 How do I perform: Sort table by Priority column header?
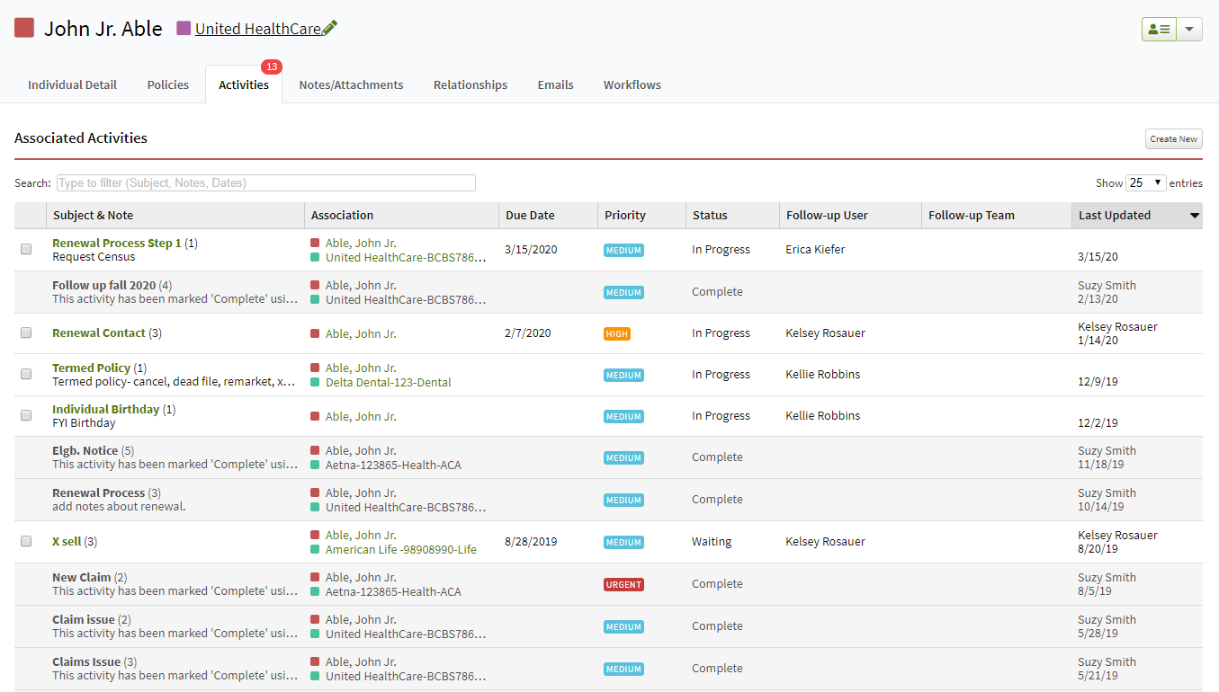(x=641, y=215)
